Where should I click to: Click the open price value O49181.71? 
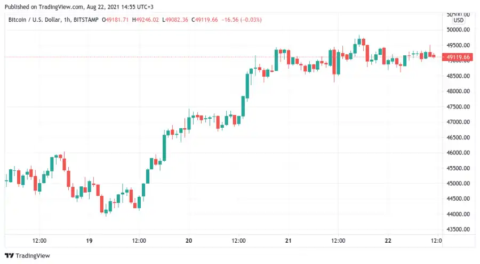point(115,20)
